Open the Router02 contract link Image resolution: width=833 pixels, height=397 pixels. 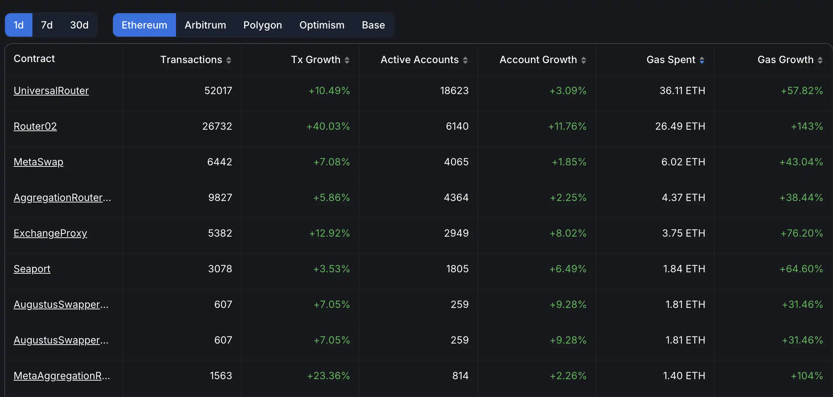coord(35,126)
